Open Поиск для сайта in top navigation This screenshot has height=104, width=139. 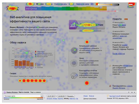tap(82, 4)
